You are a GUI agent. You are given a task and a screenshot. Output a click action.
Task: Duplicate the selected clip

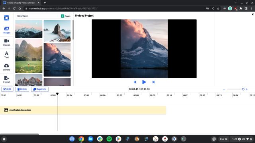click(40, 89)
